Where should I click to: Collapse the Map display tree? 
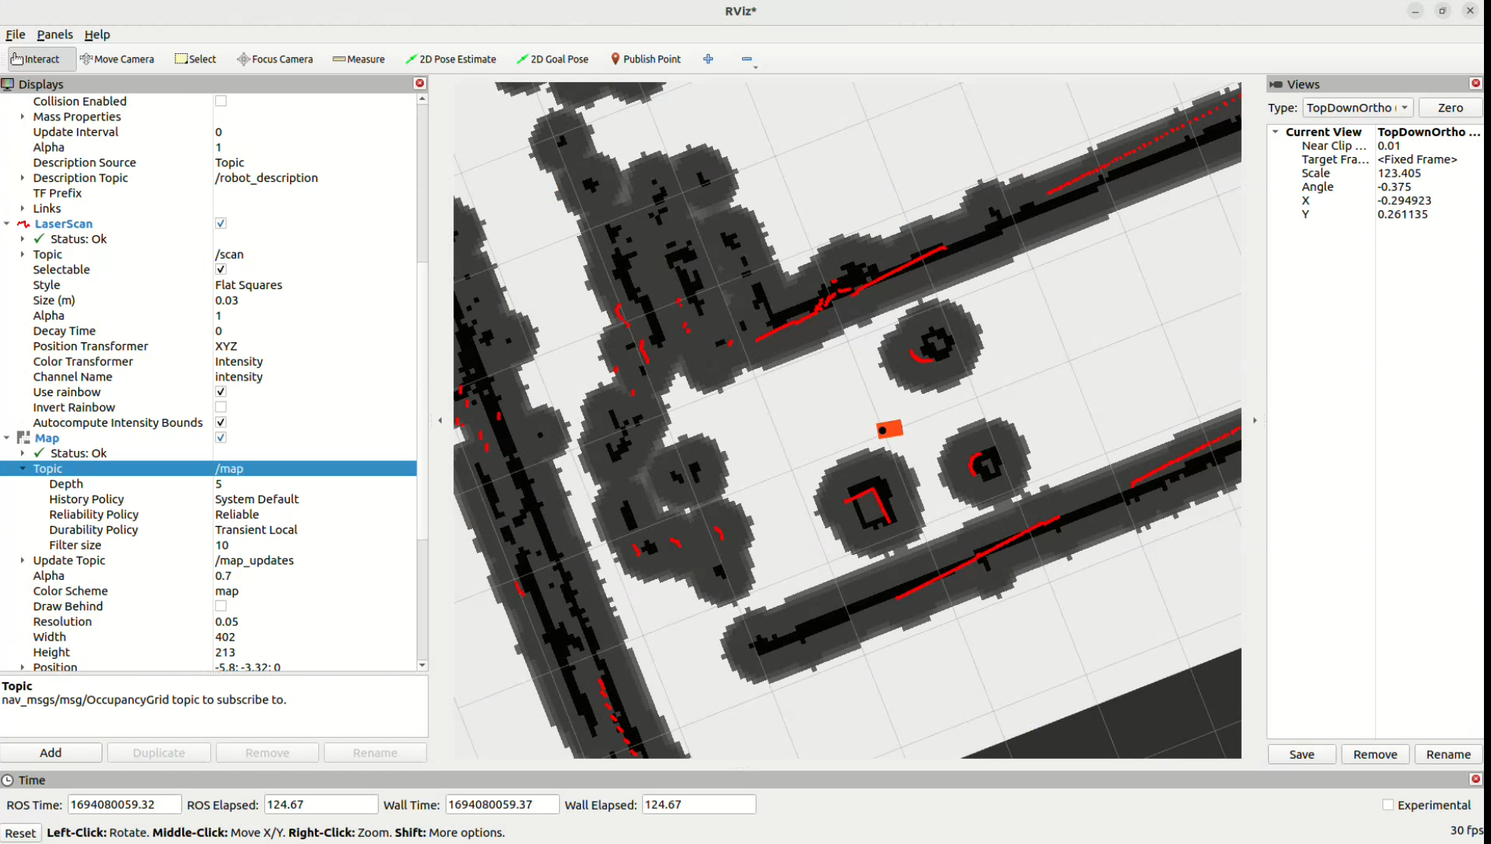[x=7, y=438]
